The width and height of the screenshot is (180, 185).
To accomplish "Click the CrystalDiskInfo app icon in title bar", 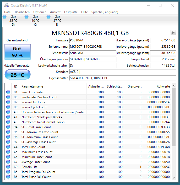I will point(7,6).
